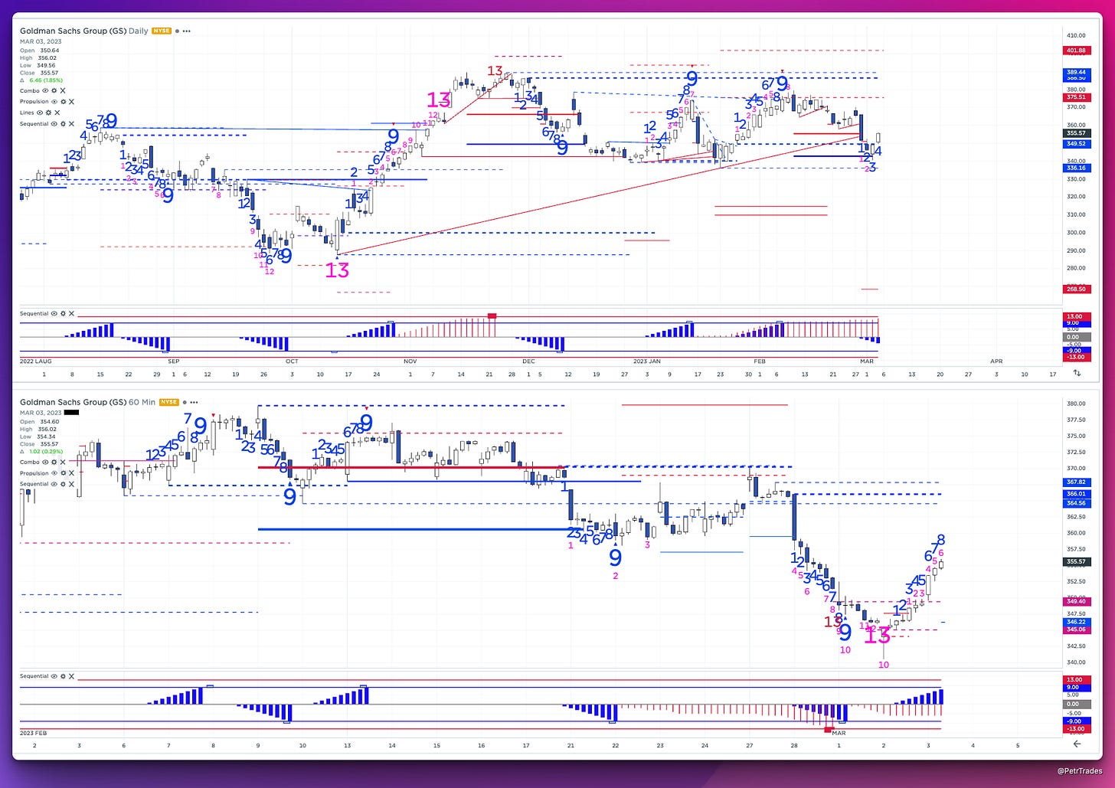Click NYSE badge on 60 Min chart
This screenshot has height=788, width=1115.
coord(169,402)
